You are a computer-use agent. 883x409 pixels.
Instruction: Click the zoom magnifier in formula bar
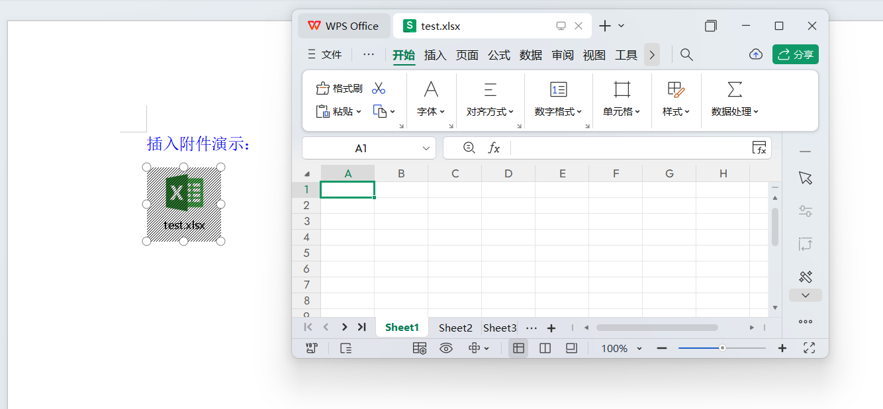(x=469, y=148)
